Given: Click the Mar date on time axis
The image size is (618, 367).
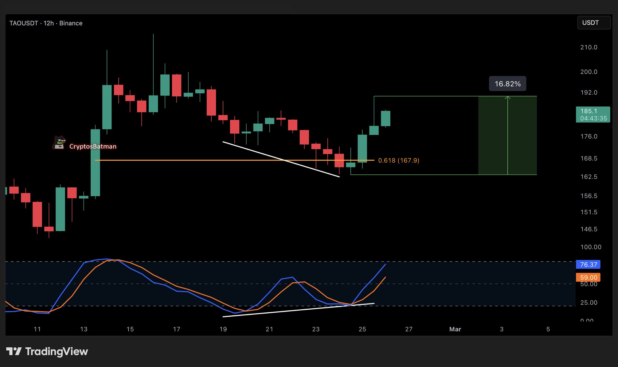Looking at the screenshot, I should click(x=455, y=329).
